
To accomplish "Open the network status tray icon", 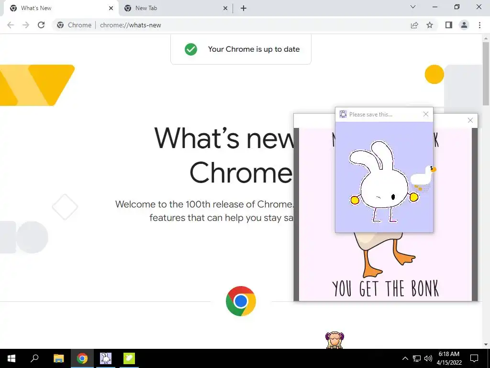I will tap(417, 358).
